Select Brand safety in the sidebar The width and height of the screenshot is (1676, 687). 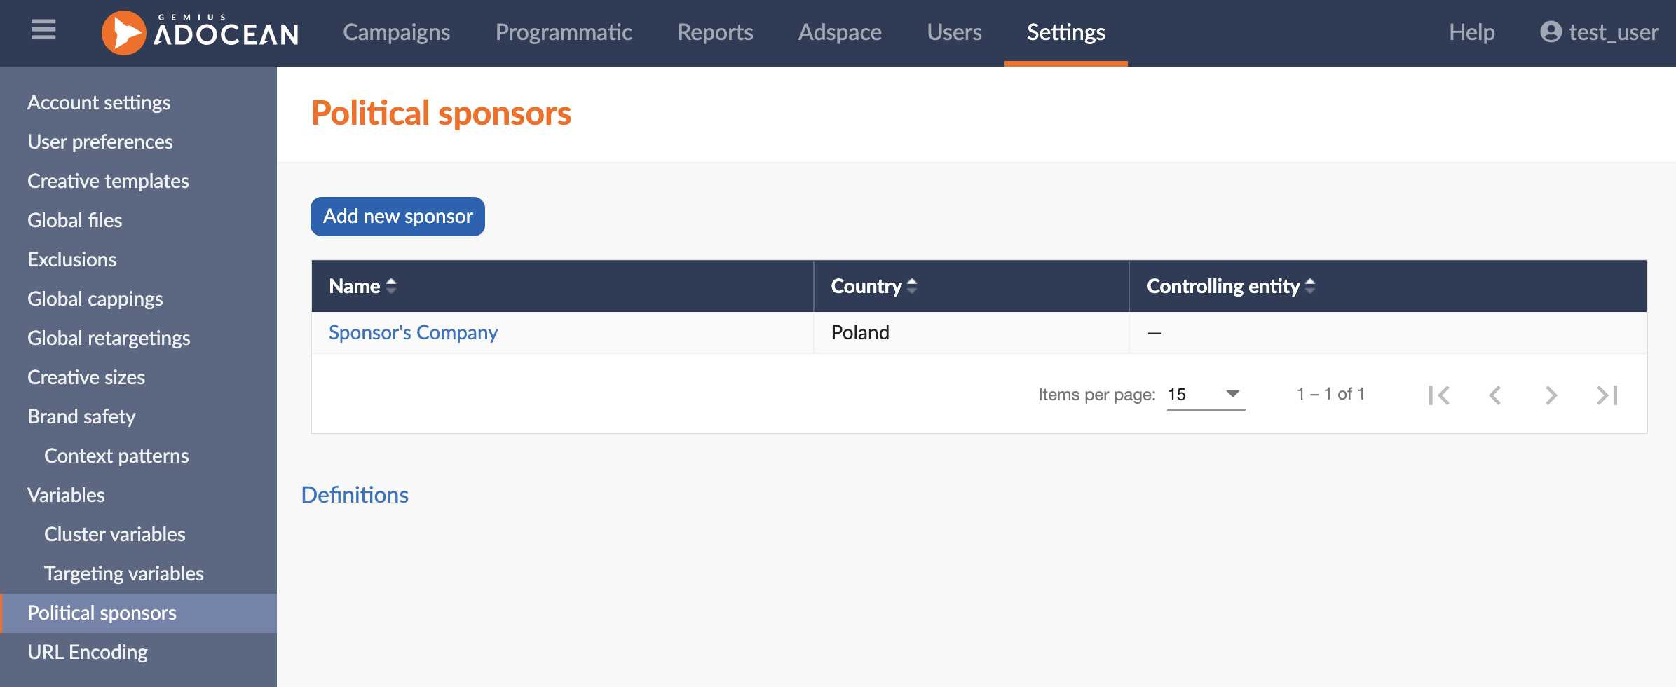[81, 416]
